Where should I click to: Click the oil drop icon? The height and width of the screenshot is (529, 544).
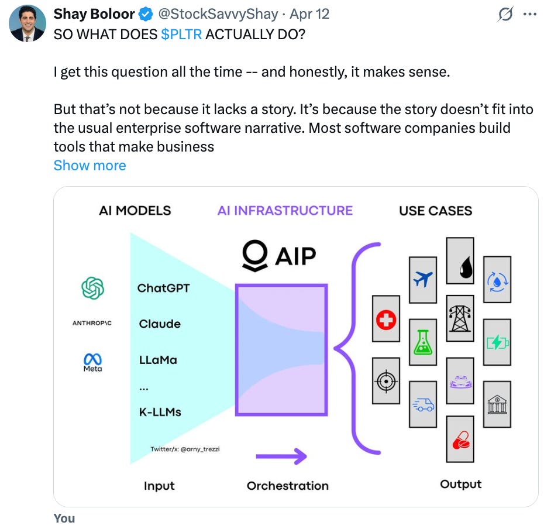pos(460,260)
